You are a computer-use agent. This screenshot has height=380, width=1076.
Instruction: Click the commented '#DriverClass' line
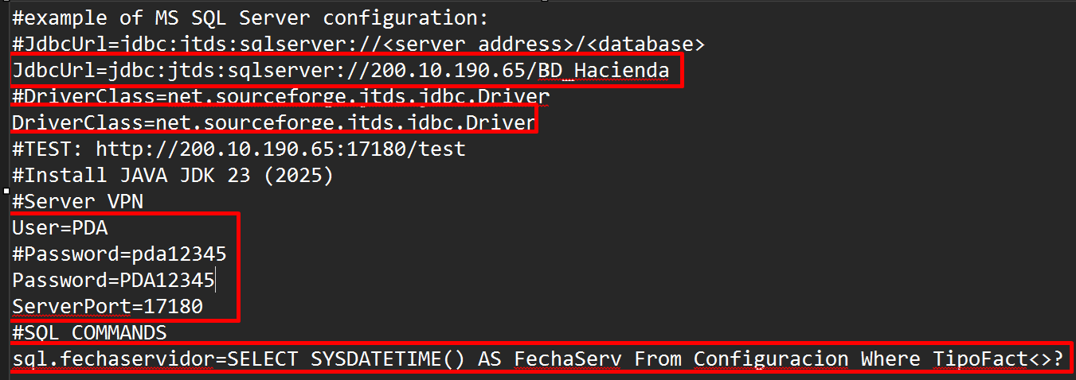pyautogui.click(x=280, y=97)
